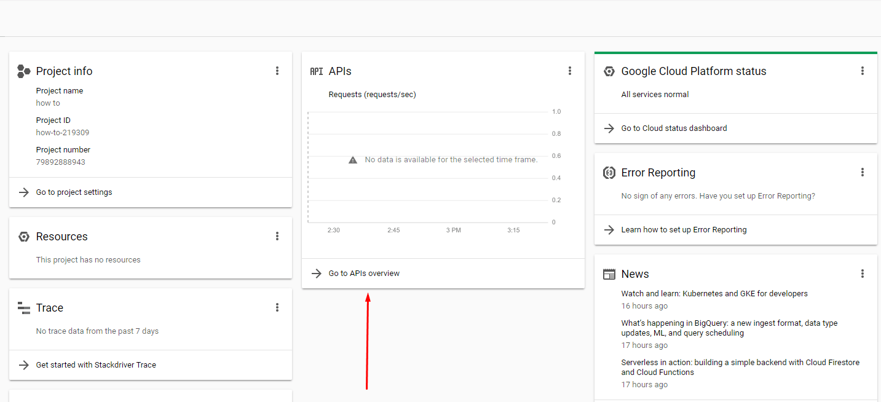This screenshot has width=881, height=402.
Task: Click the Error Reporting card icon
Action: click(609, 173)
